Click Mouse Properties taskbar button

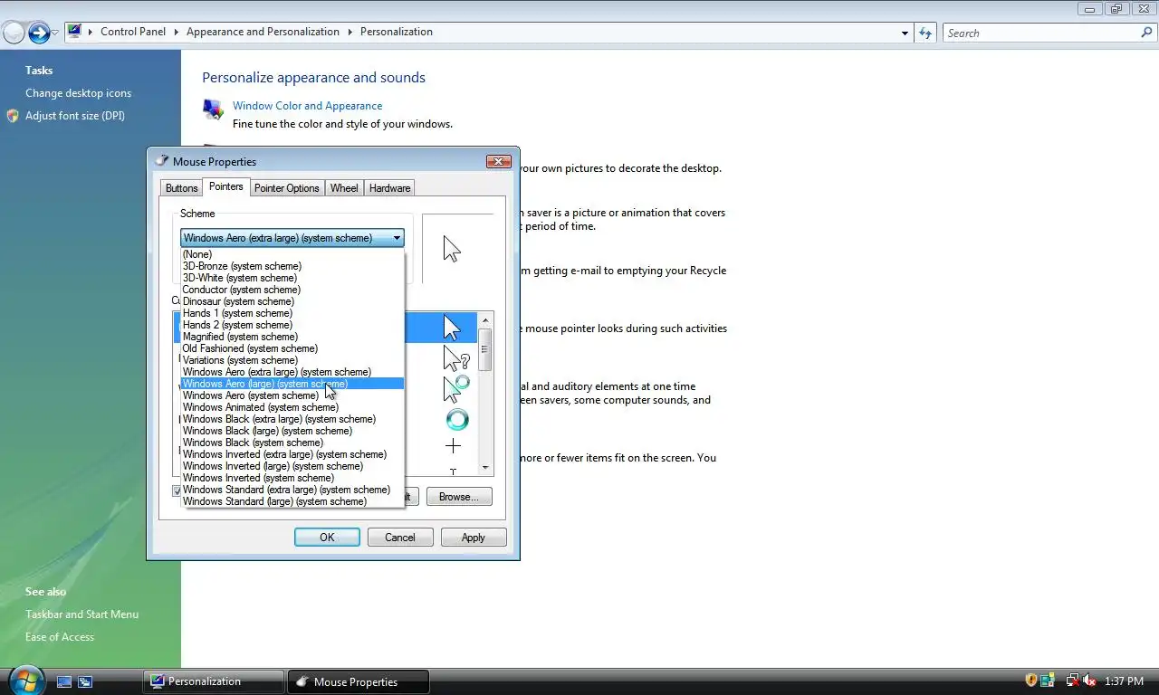point(359,681)
